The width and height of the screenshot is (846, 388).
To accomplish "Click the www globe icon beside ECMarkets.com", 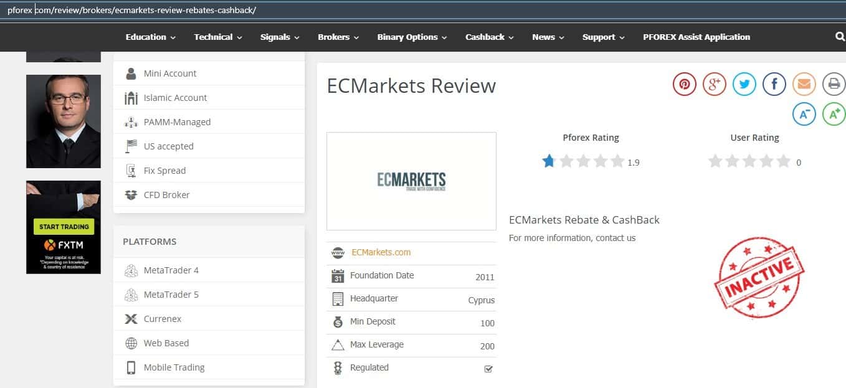I will tap(338, 253).
